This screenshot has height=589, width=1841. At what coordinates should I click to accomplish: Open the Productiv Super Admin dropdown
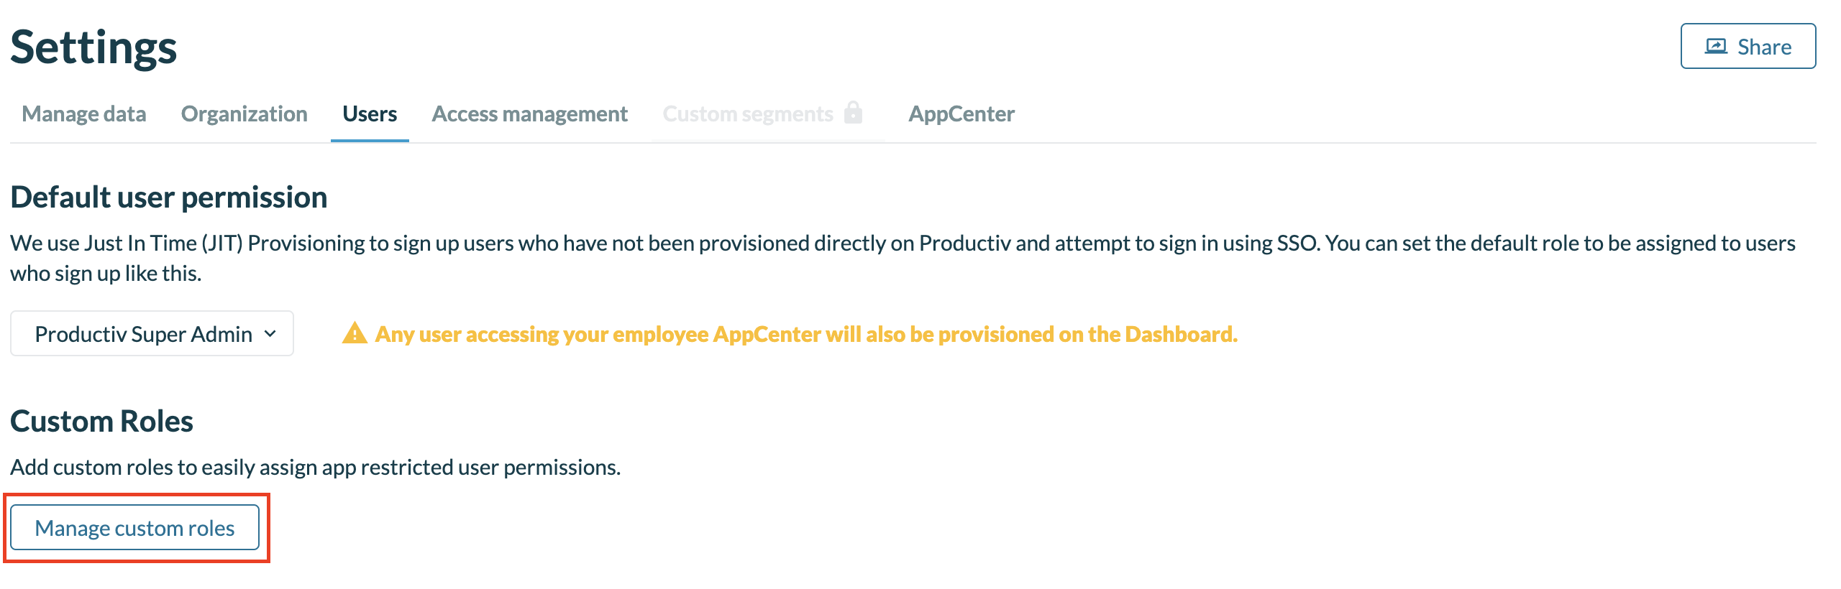152,333
